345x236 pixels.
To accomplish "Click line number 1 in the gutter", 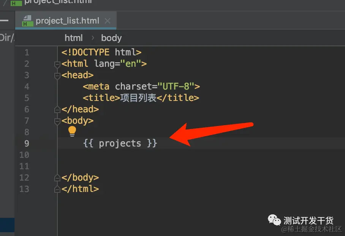I will tap(27, 52).
